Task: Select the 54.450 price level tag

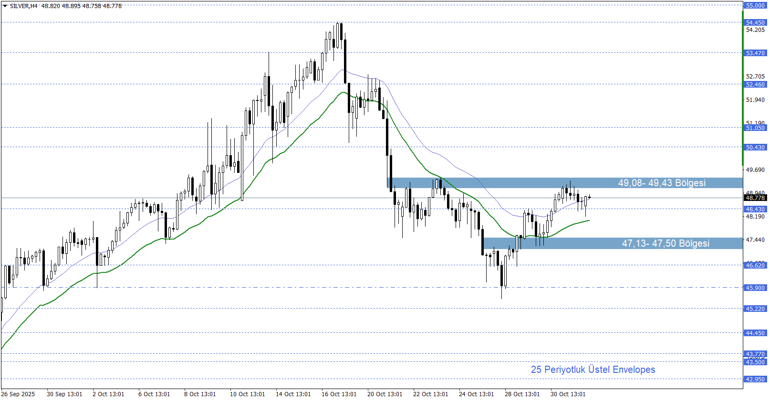Action: 755,22
